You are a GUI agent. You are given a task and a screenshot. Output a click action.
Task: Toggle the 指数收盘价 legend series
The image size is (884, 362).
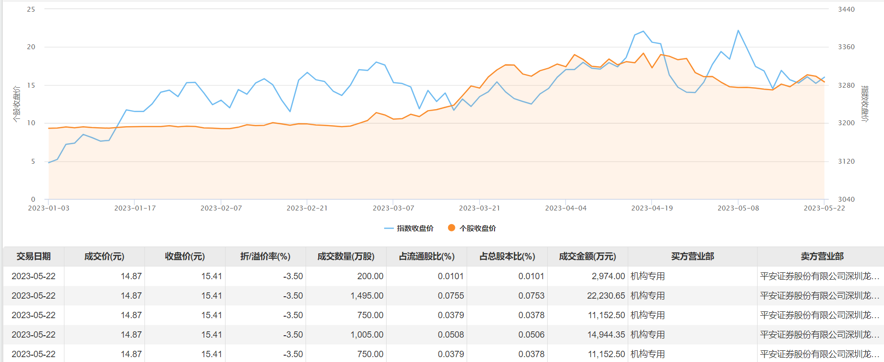coord(409,228)
